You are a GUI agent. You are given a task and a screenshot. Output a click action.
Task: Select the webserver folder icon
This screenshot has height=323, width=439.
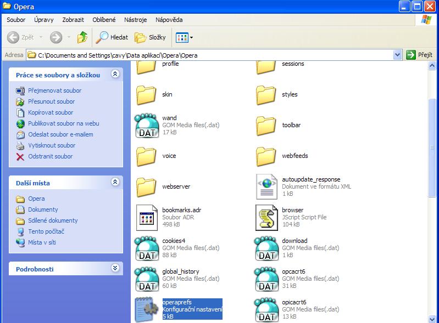(x=147, y=186)
